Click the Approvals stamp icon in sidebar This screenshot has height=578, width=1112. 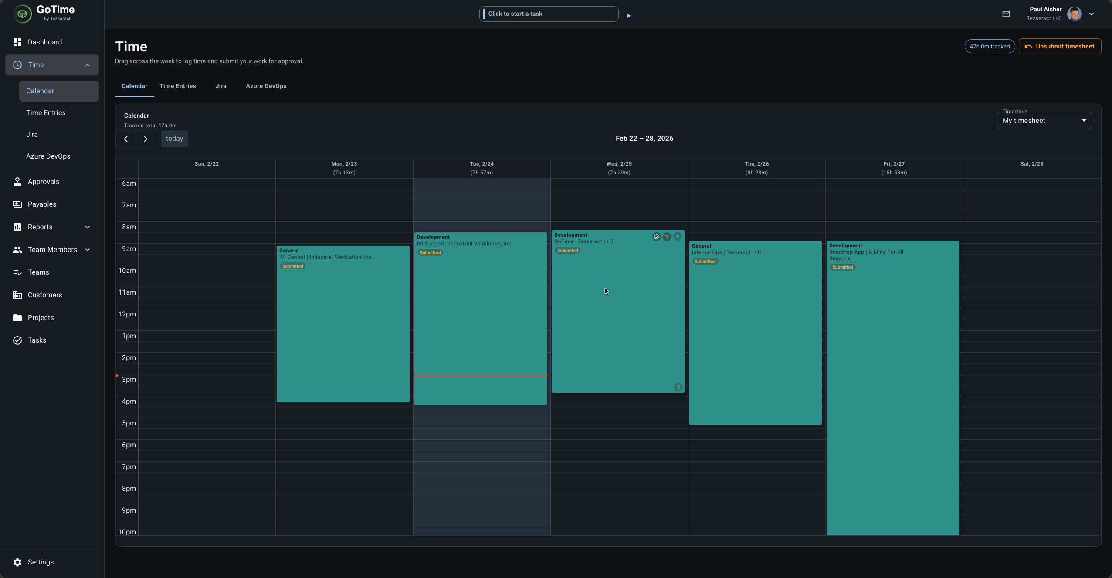click(17, 182)
